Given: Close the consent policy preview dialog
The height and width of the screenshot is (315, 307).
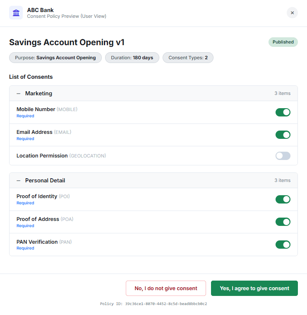Looking at the screenshot, I should pyautogui.click(x=292, y=13).
